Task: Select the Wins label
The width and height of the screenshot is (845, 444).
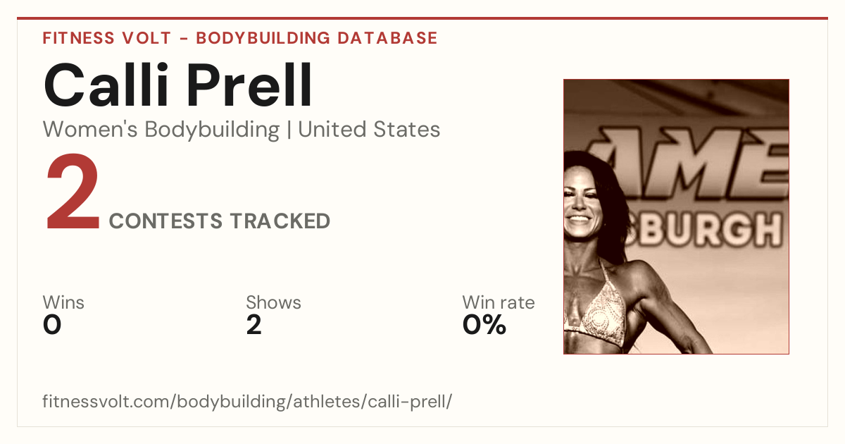Action: pos(63,302)
